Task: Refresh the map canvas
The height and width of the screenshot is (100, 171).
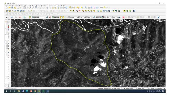Action: 66,7
